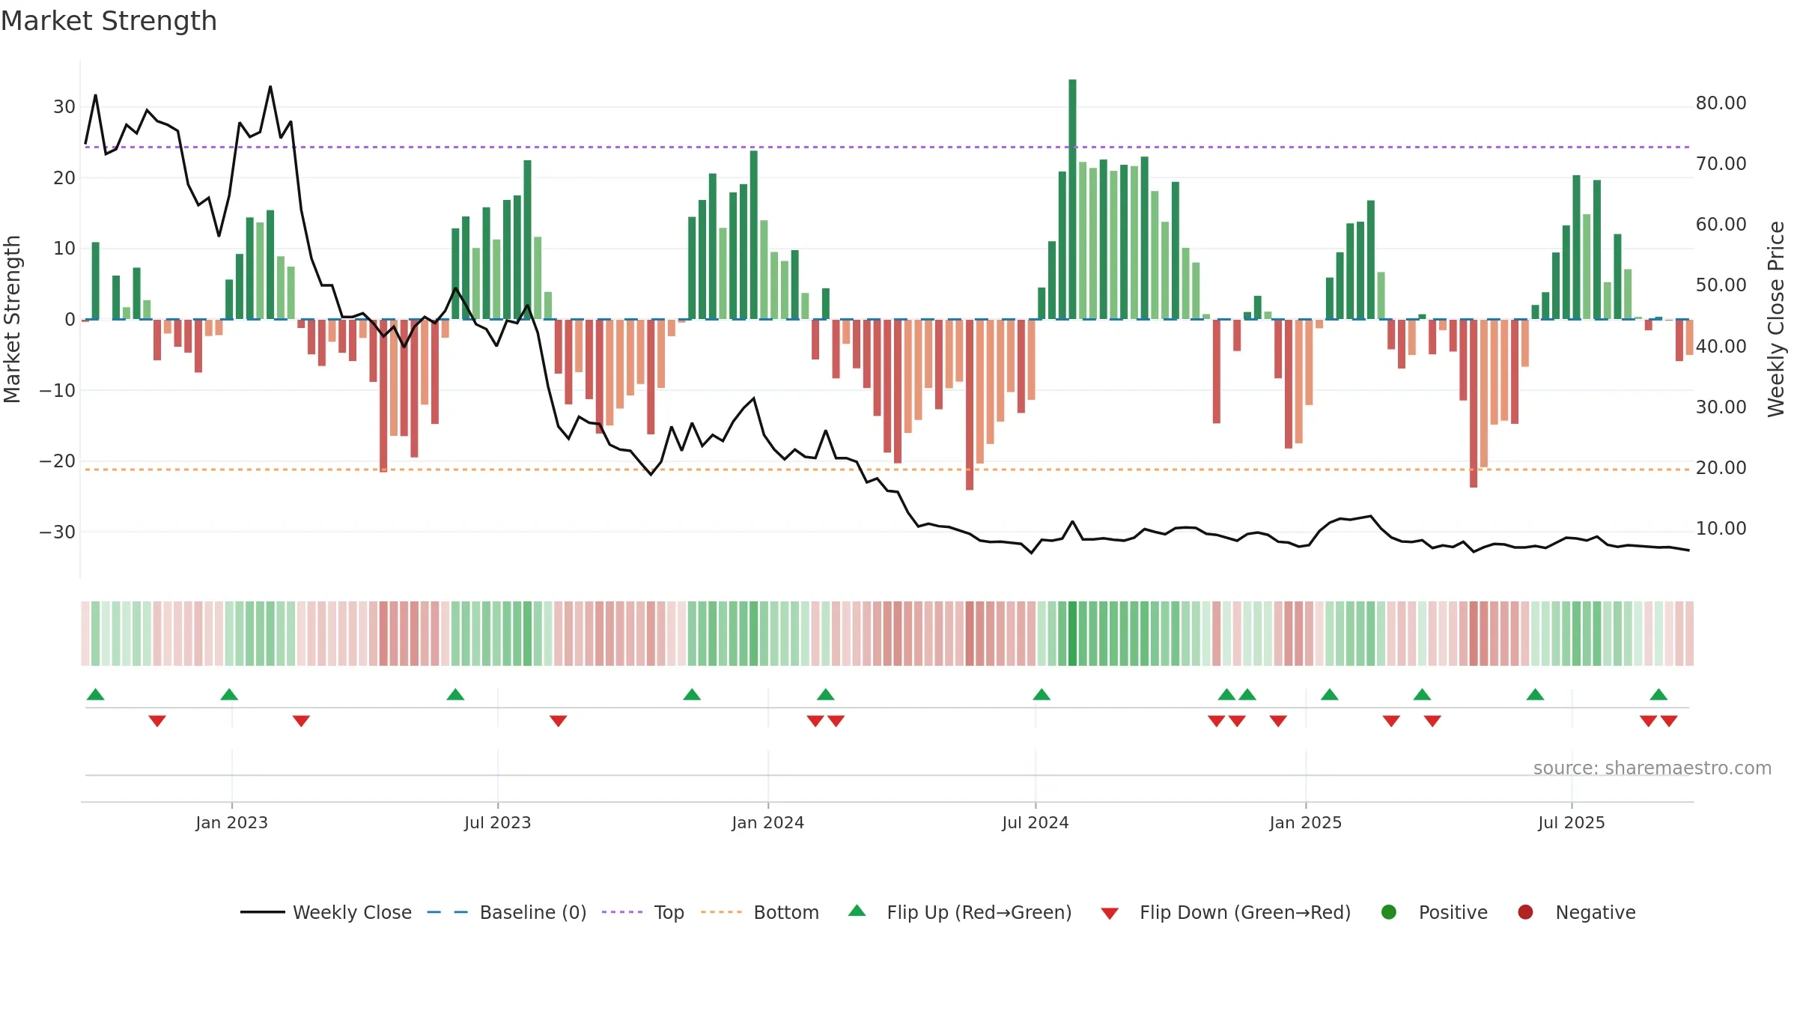Click the flip-up triangle at Jan 2023

[x=229, y=694]
